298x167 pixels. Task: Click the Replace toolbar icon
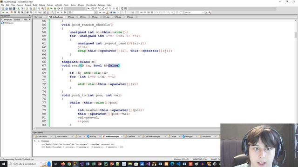click(42, 8)
